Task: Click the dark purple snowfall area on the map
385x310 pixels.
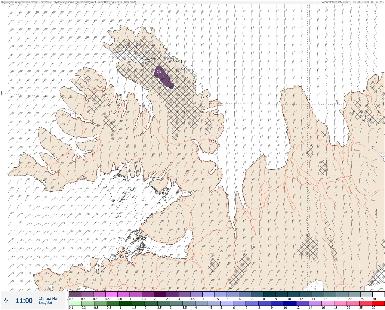Action: (x=164, y=78)
